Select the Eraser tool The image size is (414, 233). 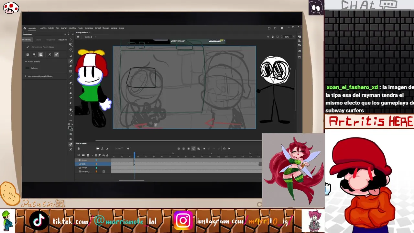71,66
